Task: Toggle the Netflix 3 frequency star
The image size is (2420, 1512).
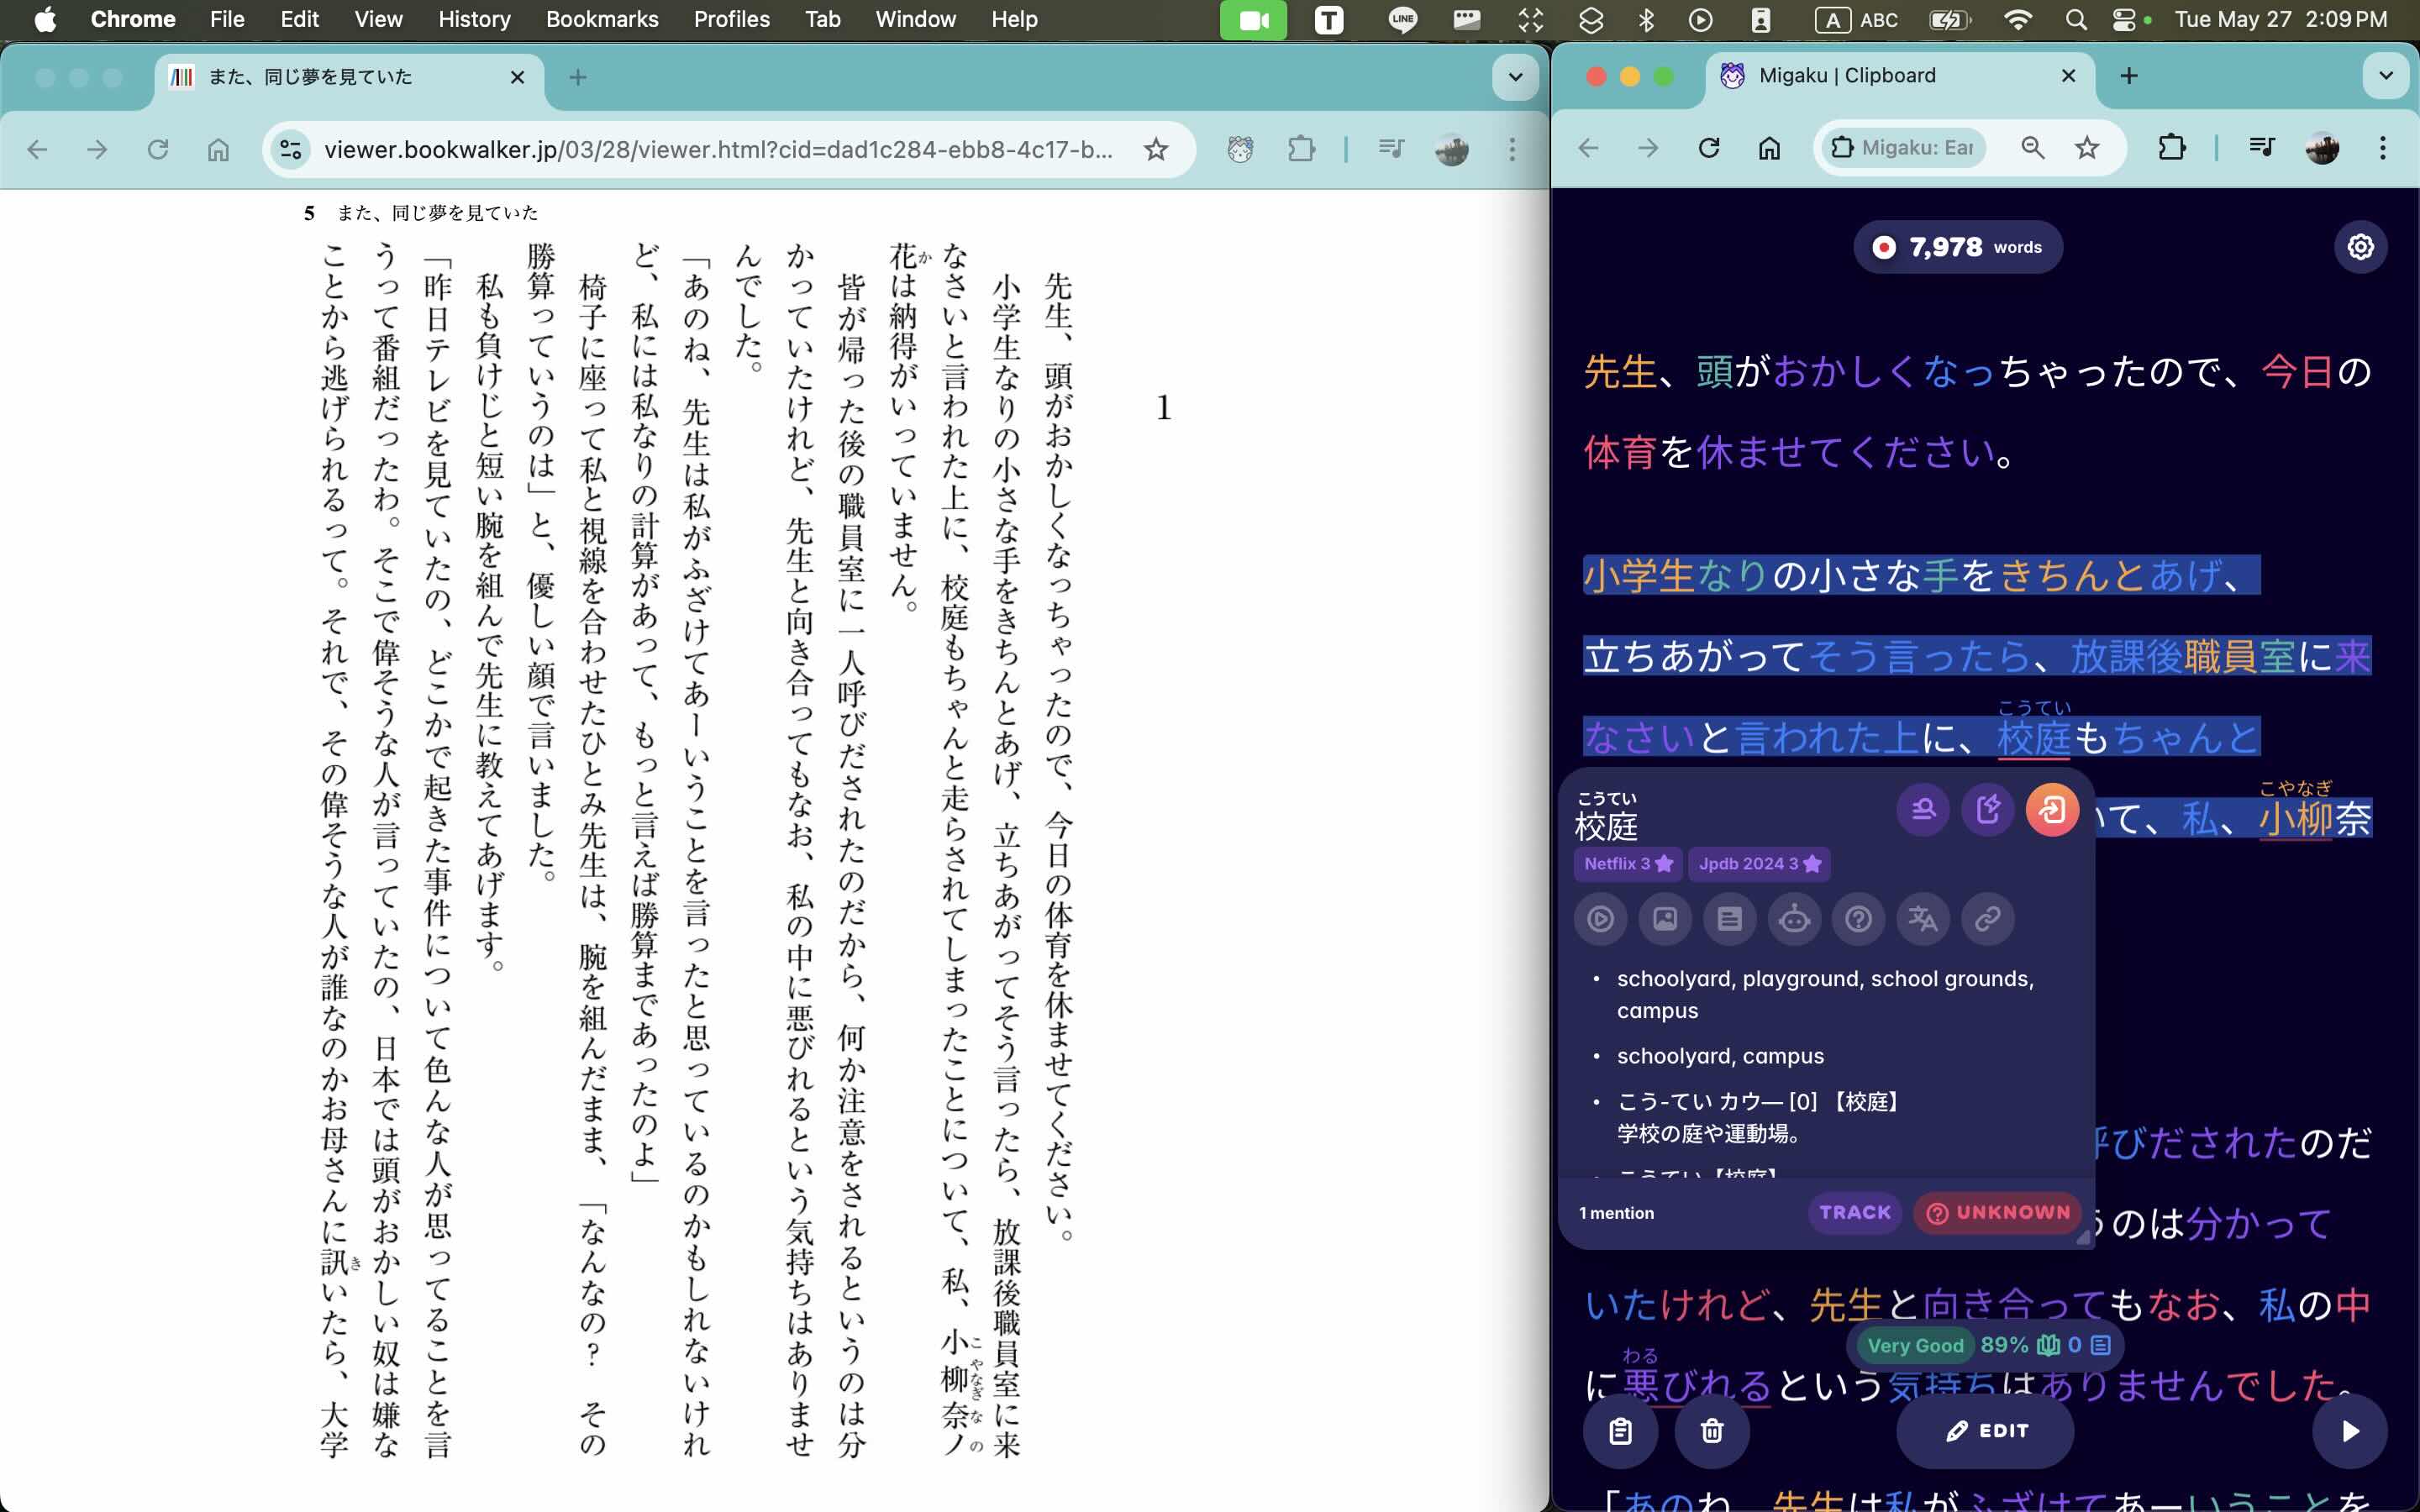Action: pos(1625,863)
